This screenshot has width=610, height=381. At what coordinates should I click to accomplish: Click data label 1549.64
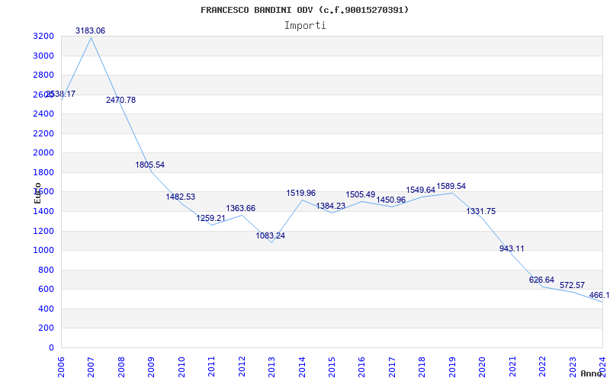tap(421, 190)
